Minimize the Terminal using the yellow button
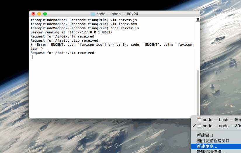 tap(39, 14)
